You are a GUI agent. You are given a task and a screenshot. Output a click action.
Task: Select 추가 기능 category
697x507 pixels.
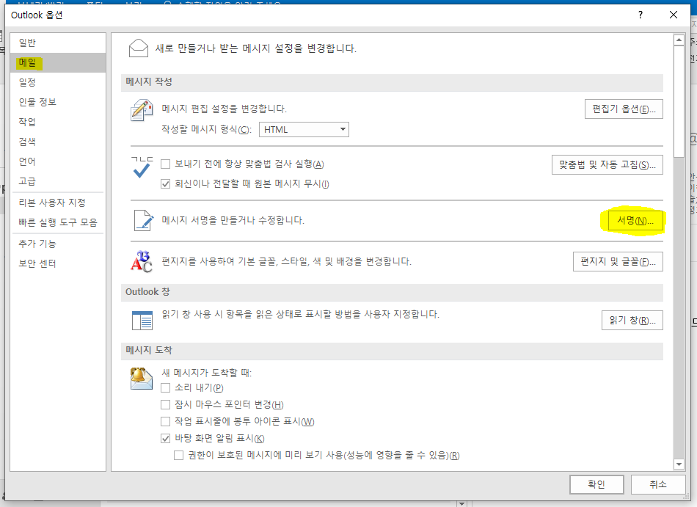coord(58,244)
